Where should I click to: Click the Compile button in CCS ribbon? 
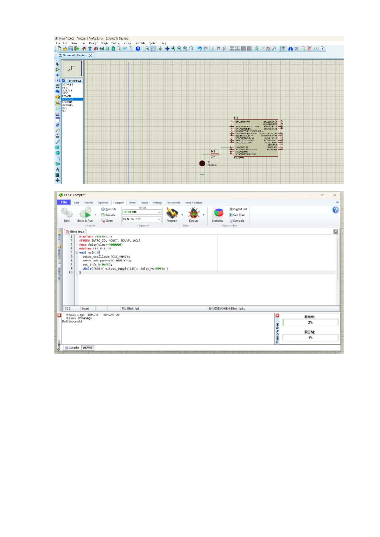point(109,209)
